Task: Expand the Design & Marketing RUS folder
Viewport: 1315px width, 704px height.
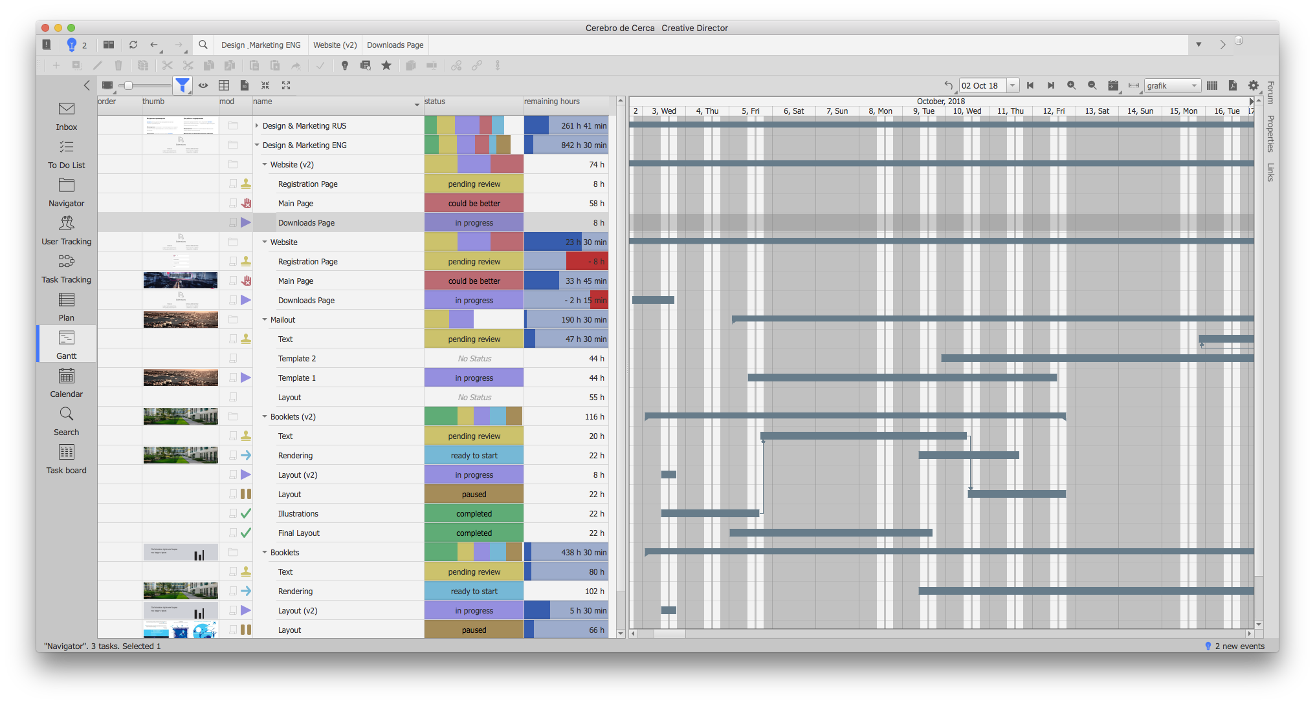Action: (x=257, y=125)
